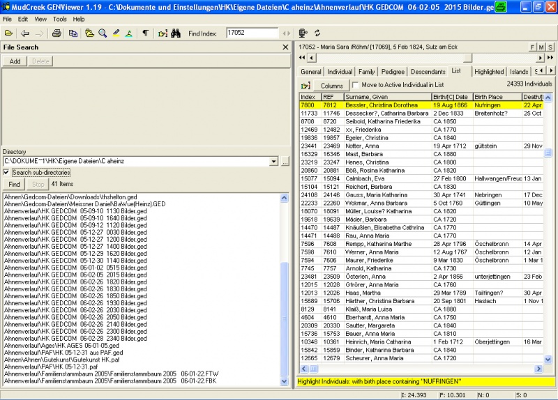Click the Columns button
The image size is (558, 400).
tap(331, 85)
